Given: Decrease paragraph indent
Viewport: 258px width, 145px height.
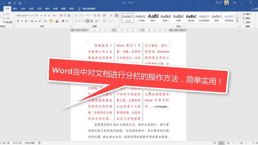Looking at the screenshot, I should coord(95,15).
